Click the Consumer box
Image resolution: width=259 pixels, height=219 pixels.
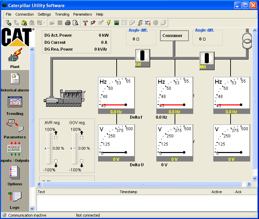click(x=175, y=36)
